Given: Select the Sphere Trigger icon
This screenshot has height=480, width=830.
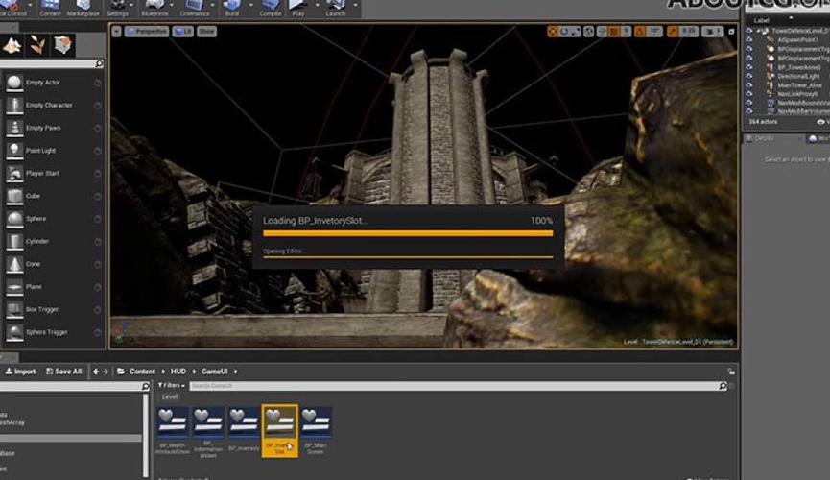Looking at the screenshot, I should coord(14,332).
